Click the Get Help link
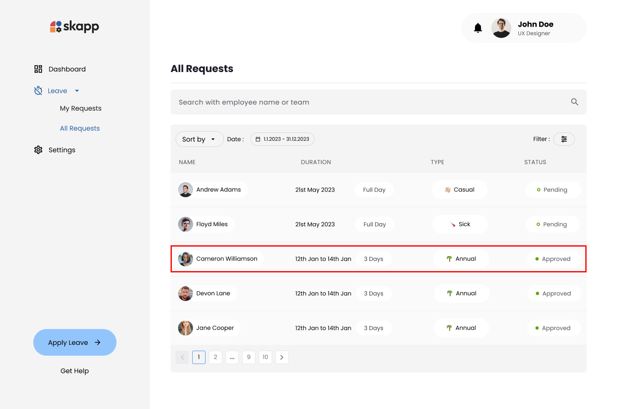The width and height of the screenshot is (629, 409). tap(75, 371)
